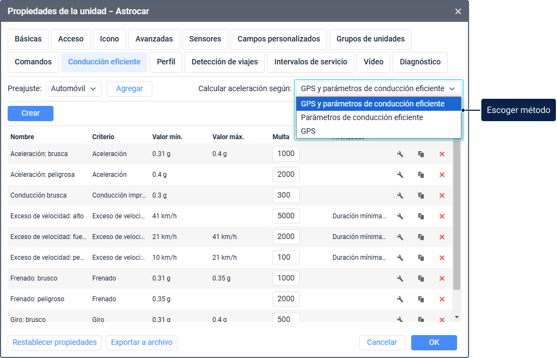Select Parámetros de conducción eficiente option
The width and height of the screenshot is (557, 358).
coord(362,117)
